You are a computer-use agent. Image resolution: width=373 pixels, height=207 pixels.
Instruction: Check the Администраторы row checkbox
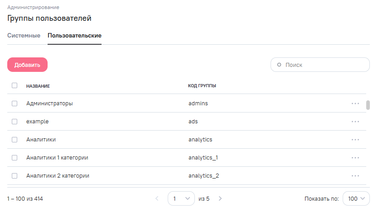pyautogui.click(x=15, y=103)
